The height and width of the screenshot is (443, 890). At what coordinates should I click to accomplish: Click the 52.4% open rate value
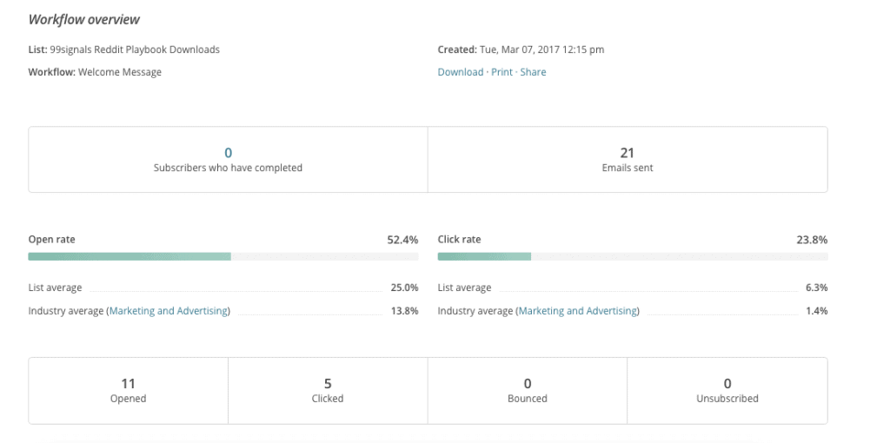[x=402, y=240]
